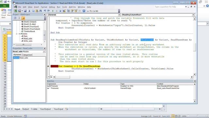Toggle Folders icon in the Project panel
The width and height of the screenshot is (209, 118).
coord(23,18)
